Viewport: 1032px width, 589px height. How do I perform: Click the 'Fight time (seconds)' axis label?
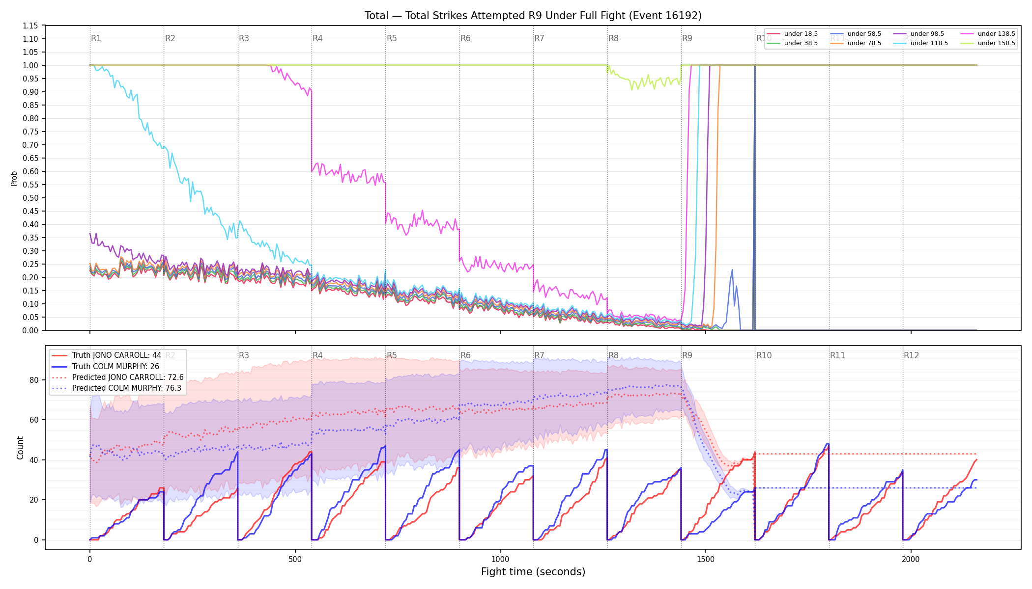click(x=533, y=572)
